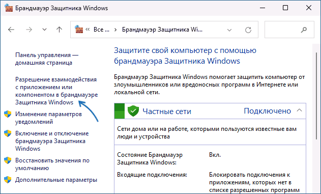Click the "Брандмауэр Защитника Wi..." breadcrumb
Screen dimensions: 321x194
pyautogui.click(x=162, y=30)
